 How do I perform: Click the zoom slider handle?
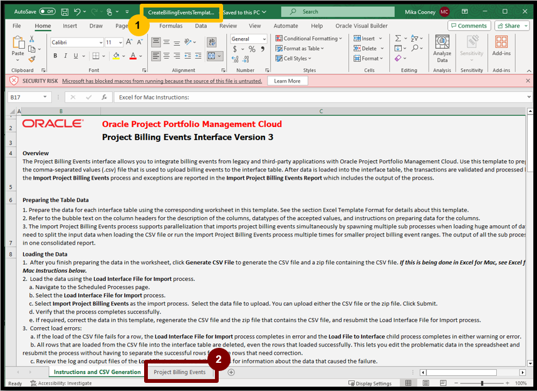(x=482, y=383)
